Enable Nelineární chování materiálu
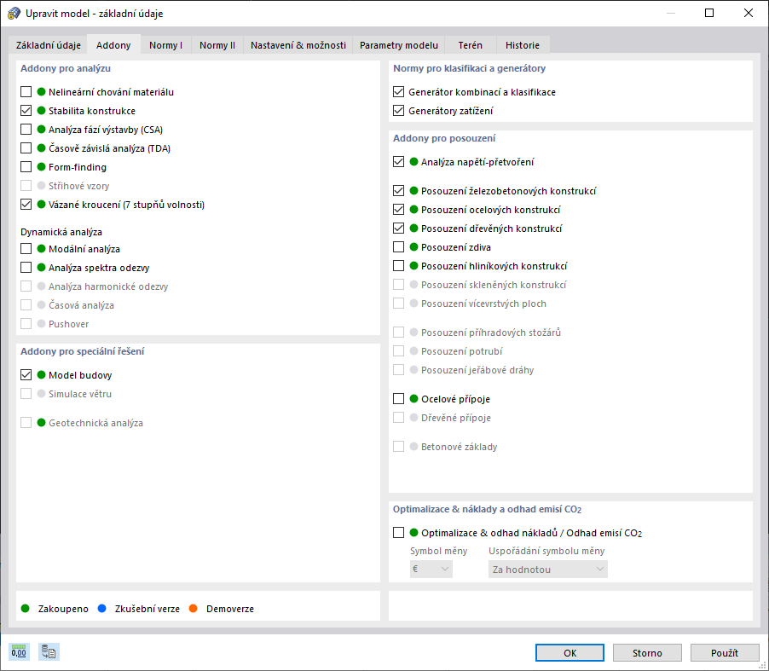Screen dimensions: 769x671 [x=26, y=91]
